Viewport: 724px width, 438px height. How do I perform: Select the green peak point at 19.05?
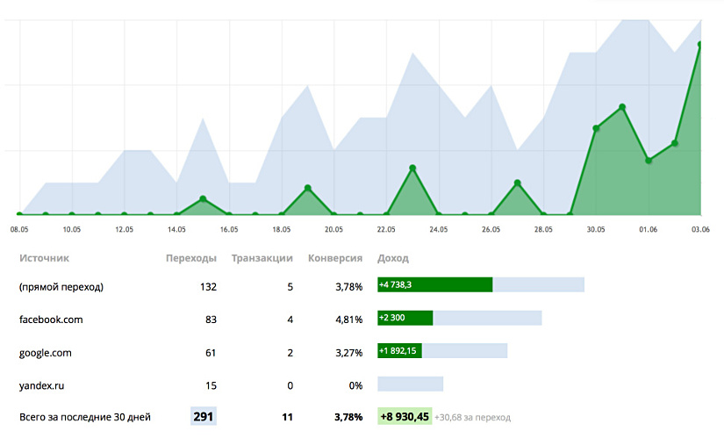click(x=307, y=188)
